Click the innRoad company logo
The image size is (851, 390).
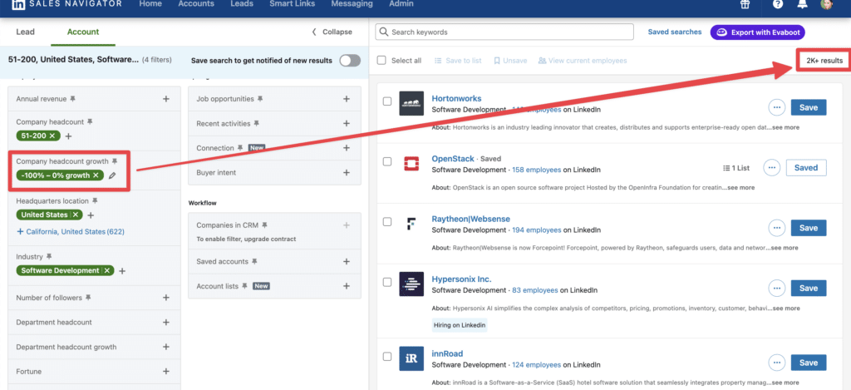click(411, 358)
